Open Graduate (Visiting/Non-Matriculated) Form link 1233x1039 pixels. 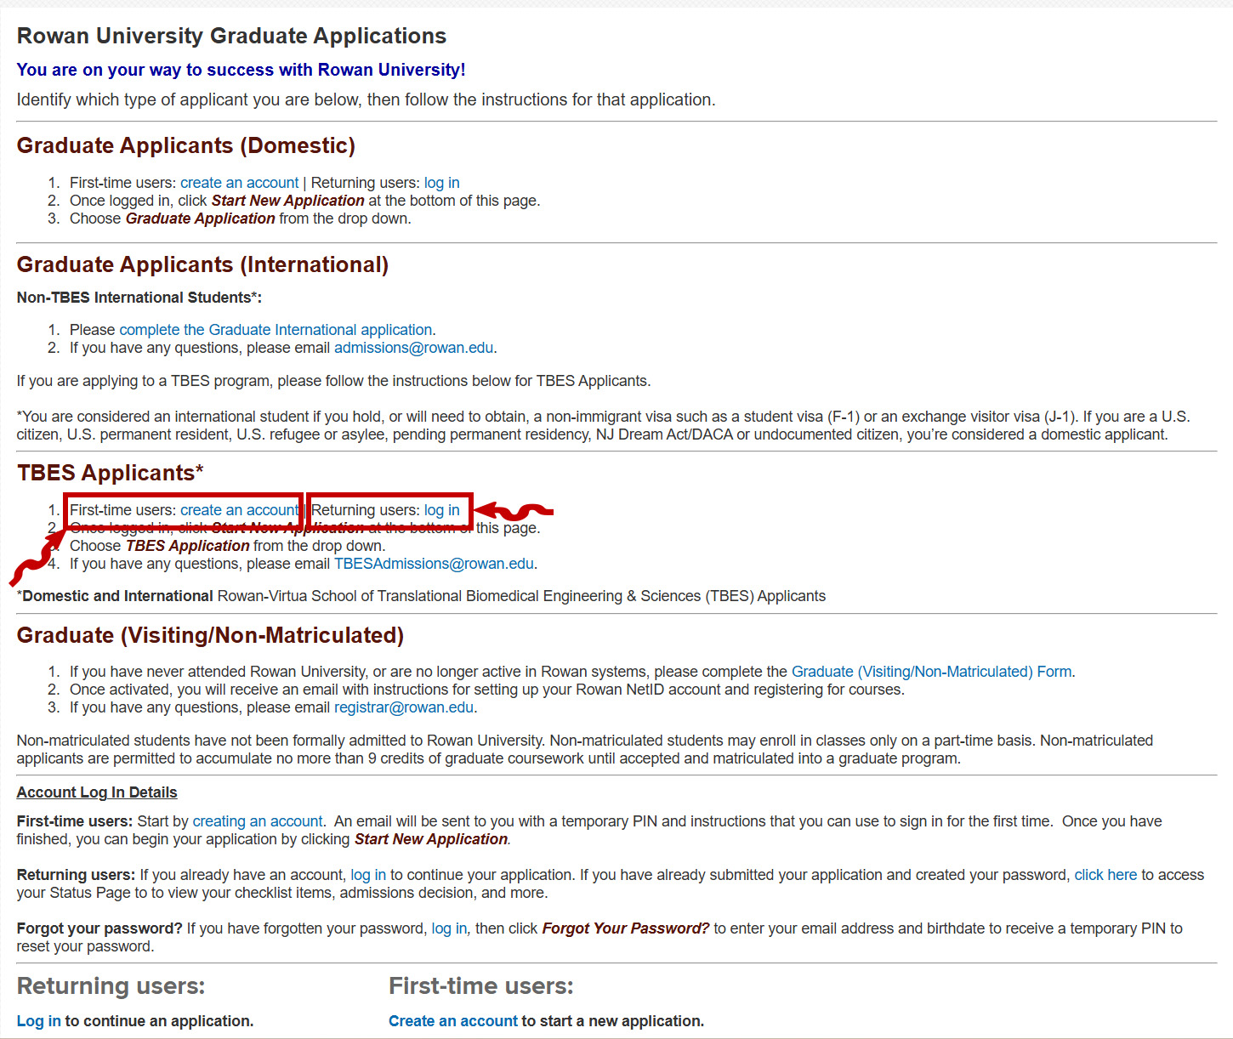click(931, 672)
